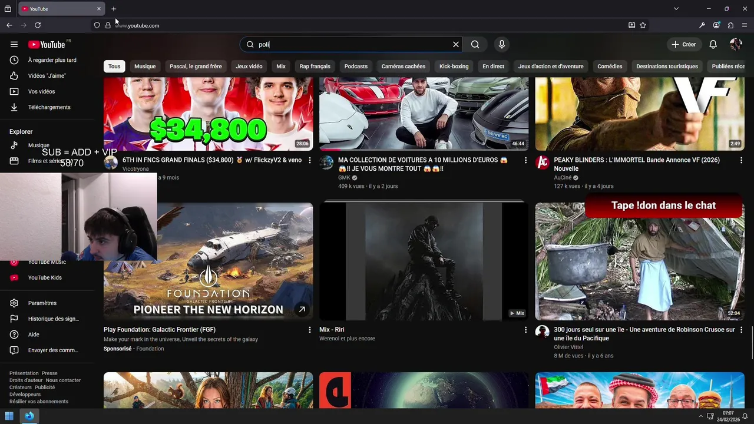Go back with the browser back arrow
The height and width of the screenshot is (424, 754).
coord(9,25)
